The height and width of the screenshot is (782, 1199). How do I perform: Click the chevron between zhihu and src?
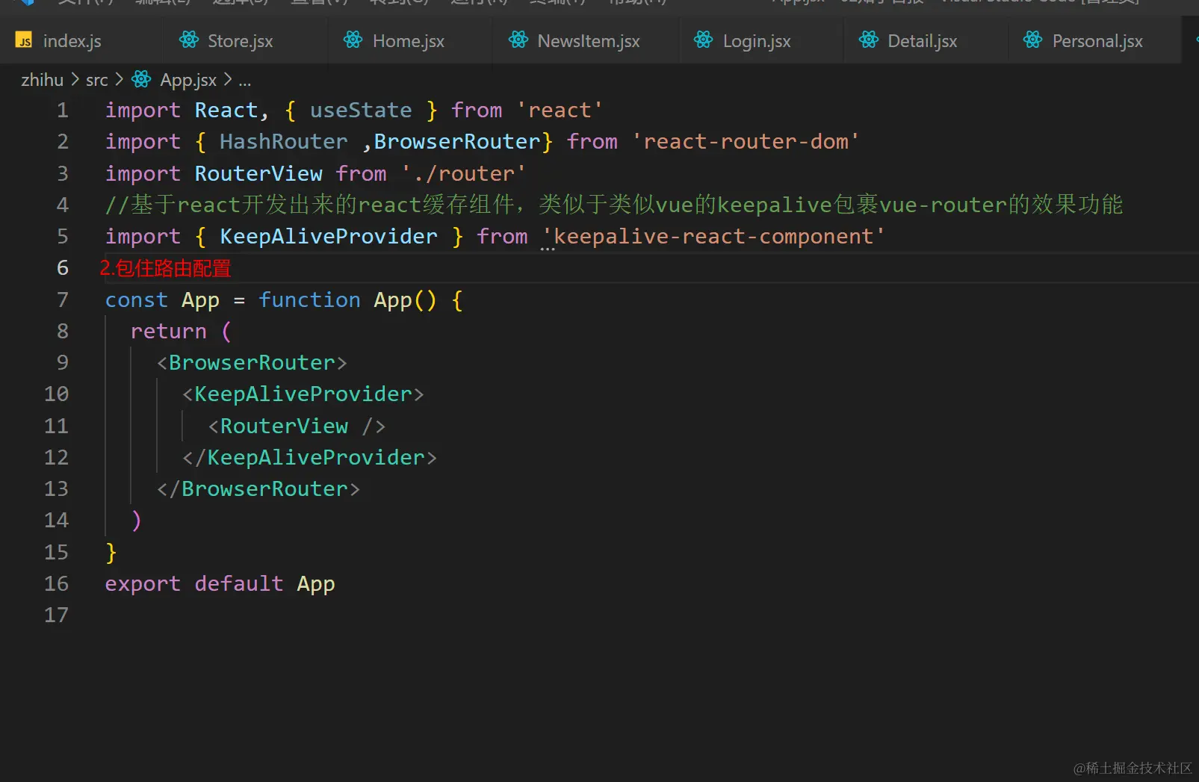click(75, 79)
